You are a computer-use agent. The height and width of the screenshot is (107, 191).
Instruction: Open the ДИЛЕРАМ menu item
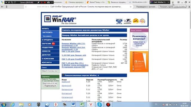pos(50,55)
